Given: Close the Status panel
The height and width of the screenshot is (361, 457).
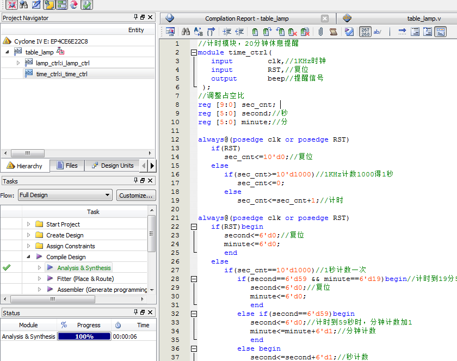Looking at the screenshot, I should (x=150, y=313).
